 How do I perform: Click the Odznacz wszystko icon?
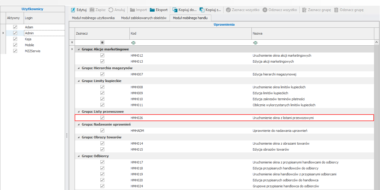click(x=265, y=10)
